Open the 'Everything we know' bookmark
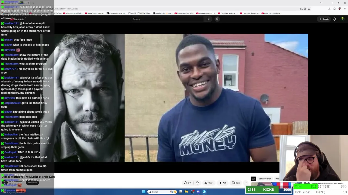This screenshot has height=195, width=348. click(228, 13)
